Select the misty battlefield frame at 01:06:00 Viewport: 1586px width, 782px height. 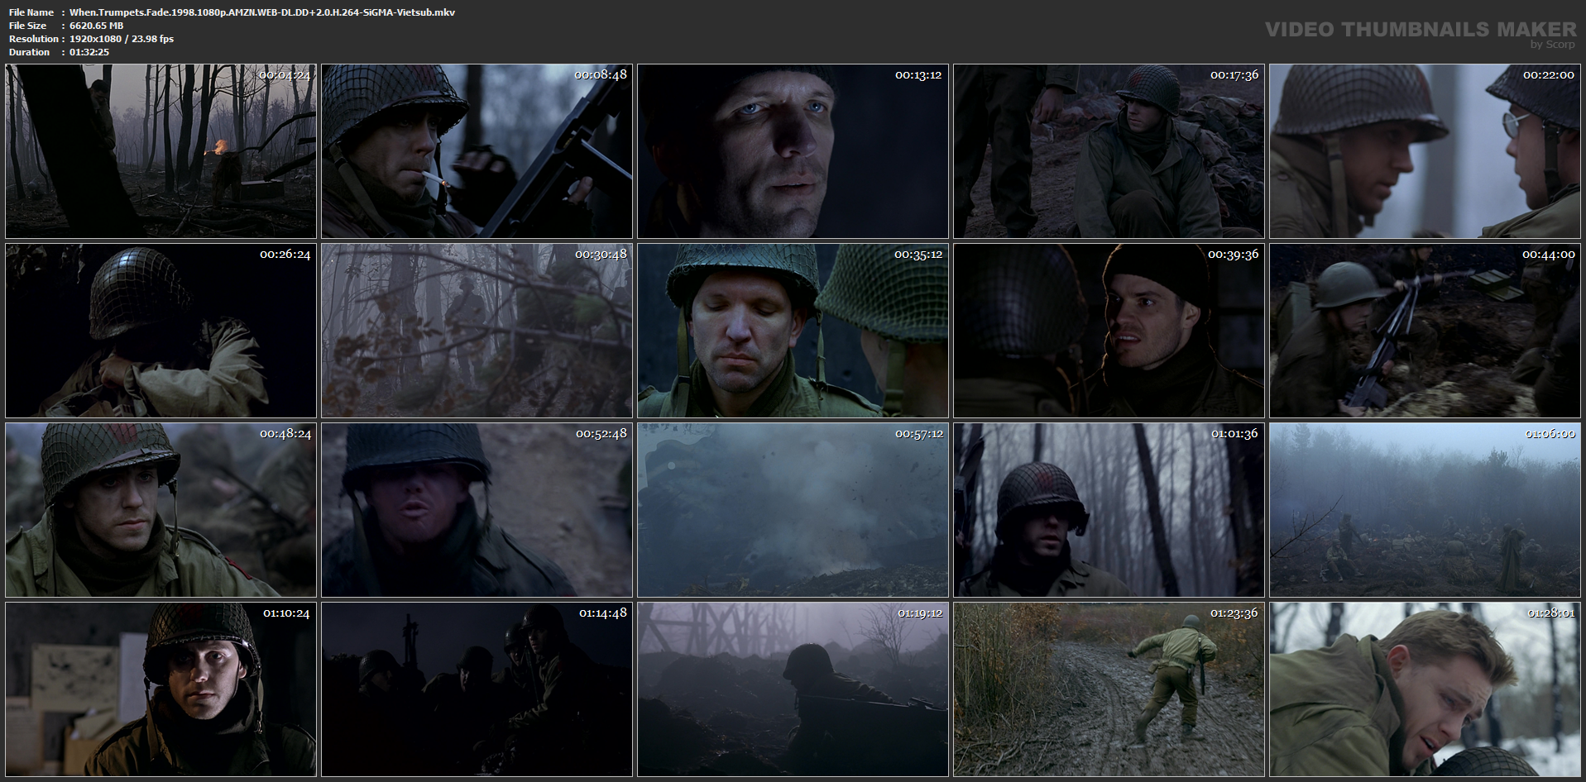point(1425,510)
